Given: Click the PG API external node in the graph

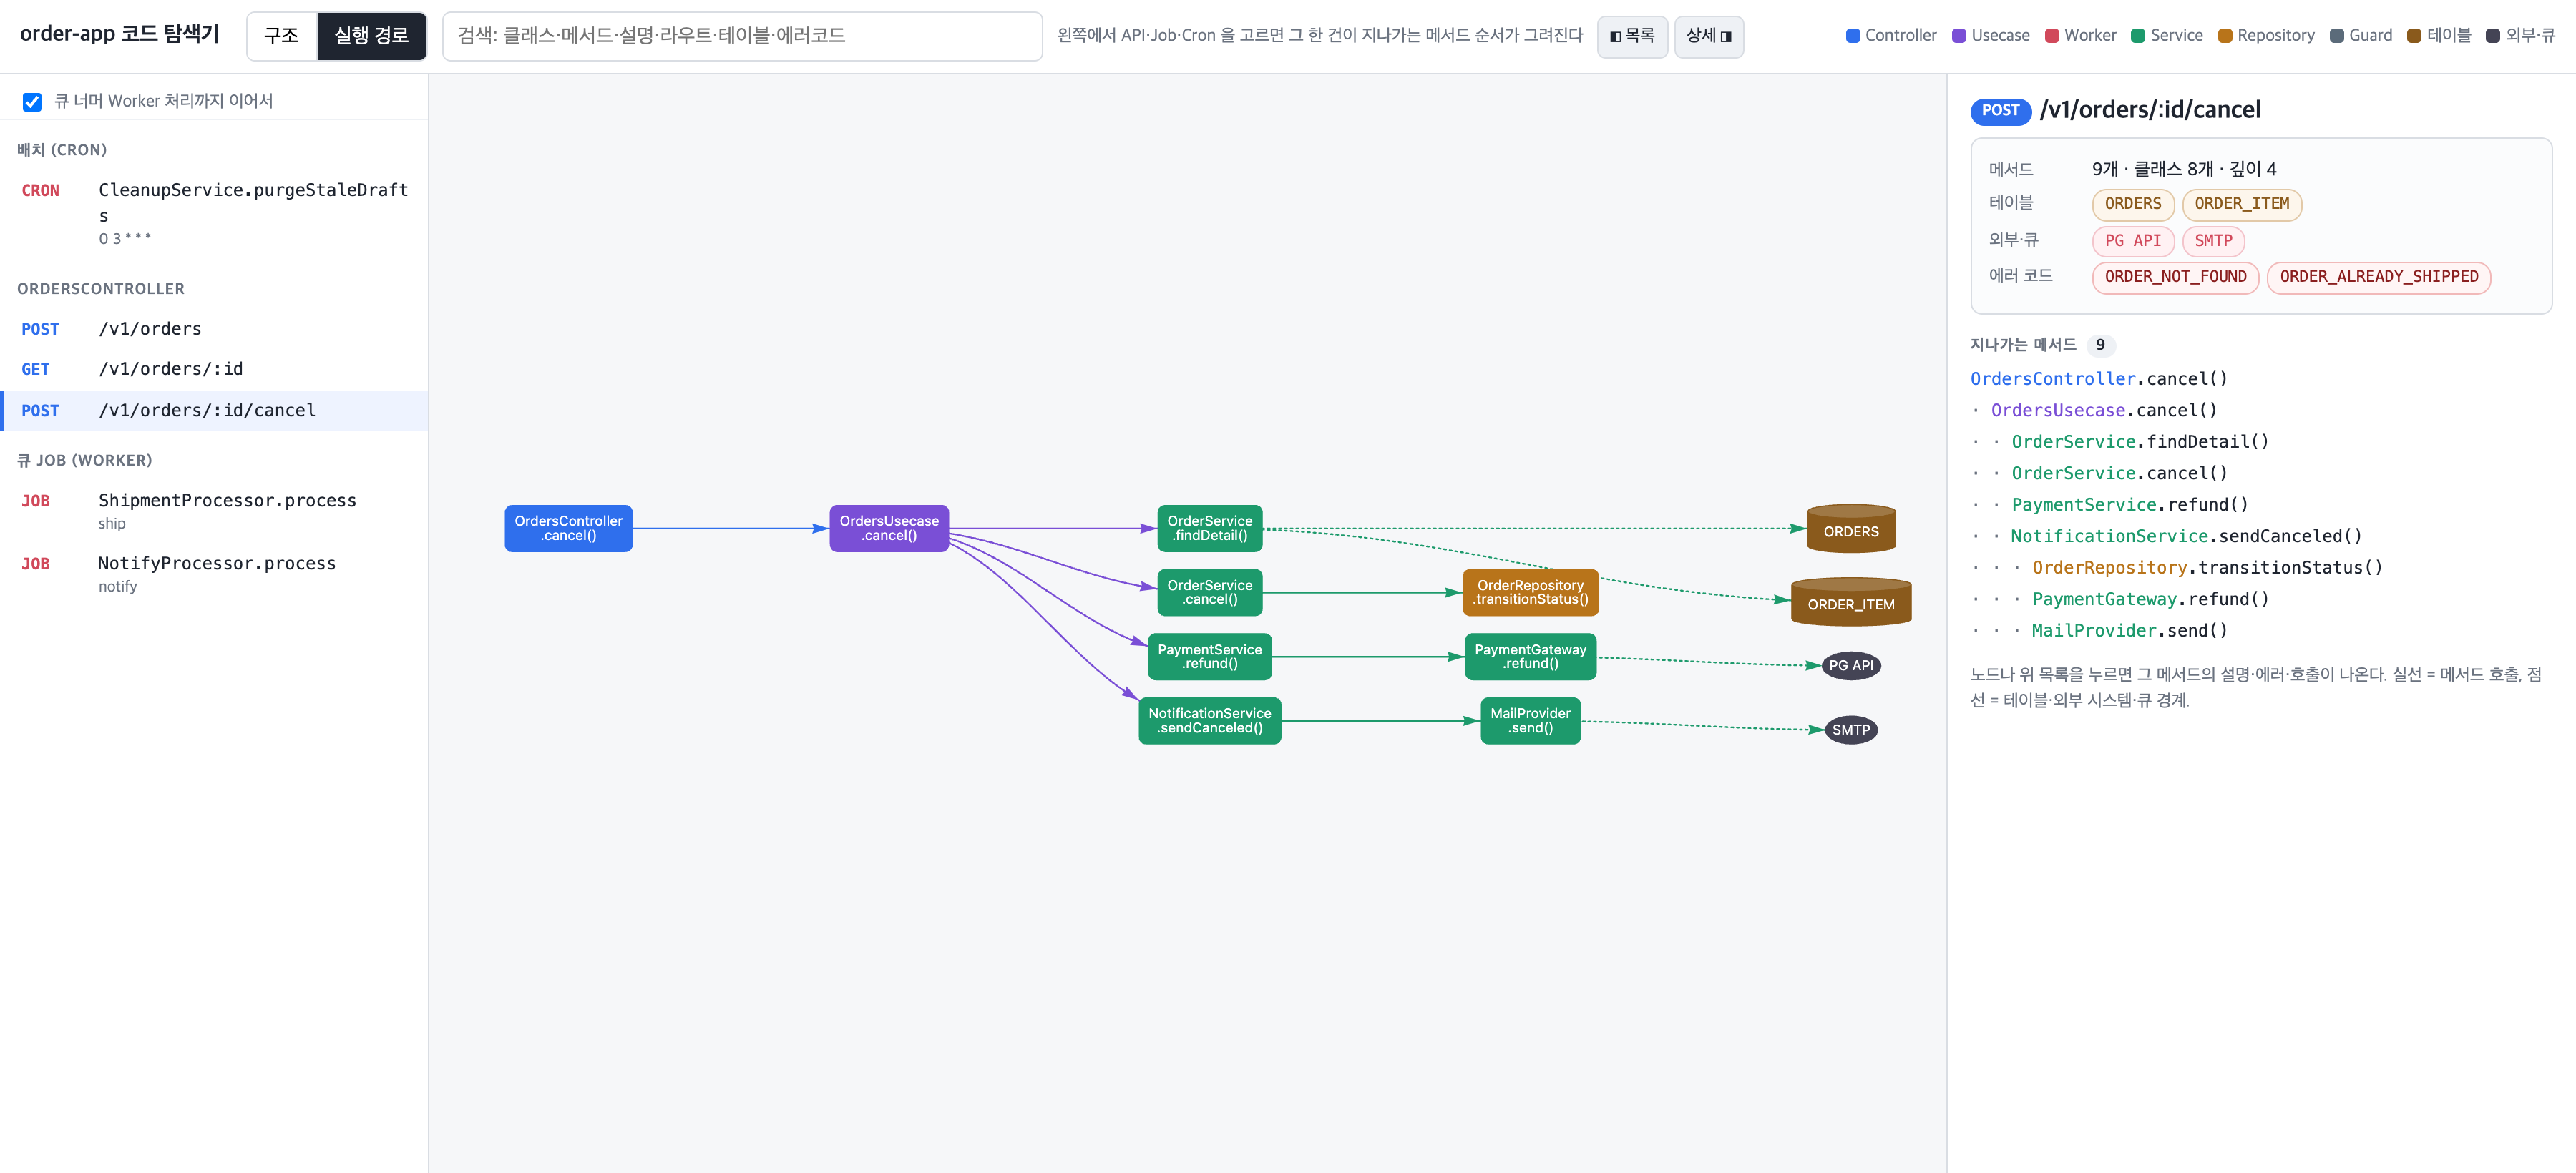Looking at the screenshot, I should tap(1851, 665).
